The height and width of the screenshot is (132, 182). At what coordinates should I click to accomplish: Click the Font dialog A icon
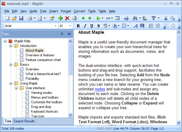click(x=135, y=26)
